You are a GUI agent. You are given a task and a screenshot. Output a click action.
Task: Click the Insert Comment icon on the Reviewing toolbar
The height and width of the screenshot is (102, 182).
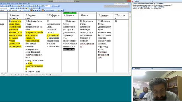click(x=26, y=8)
